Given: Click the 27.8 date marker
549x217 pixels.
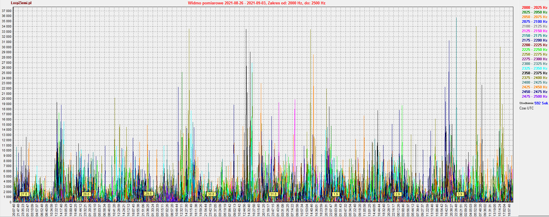Looking at the screenshot, I should tap(24, 194).
